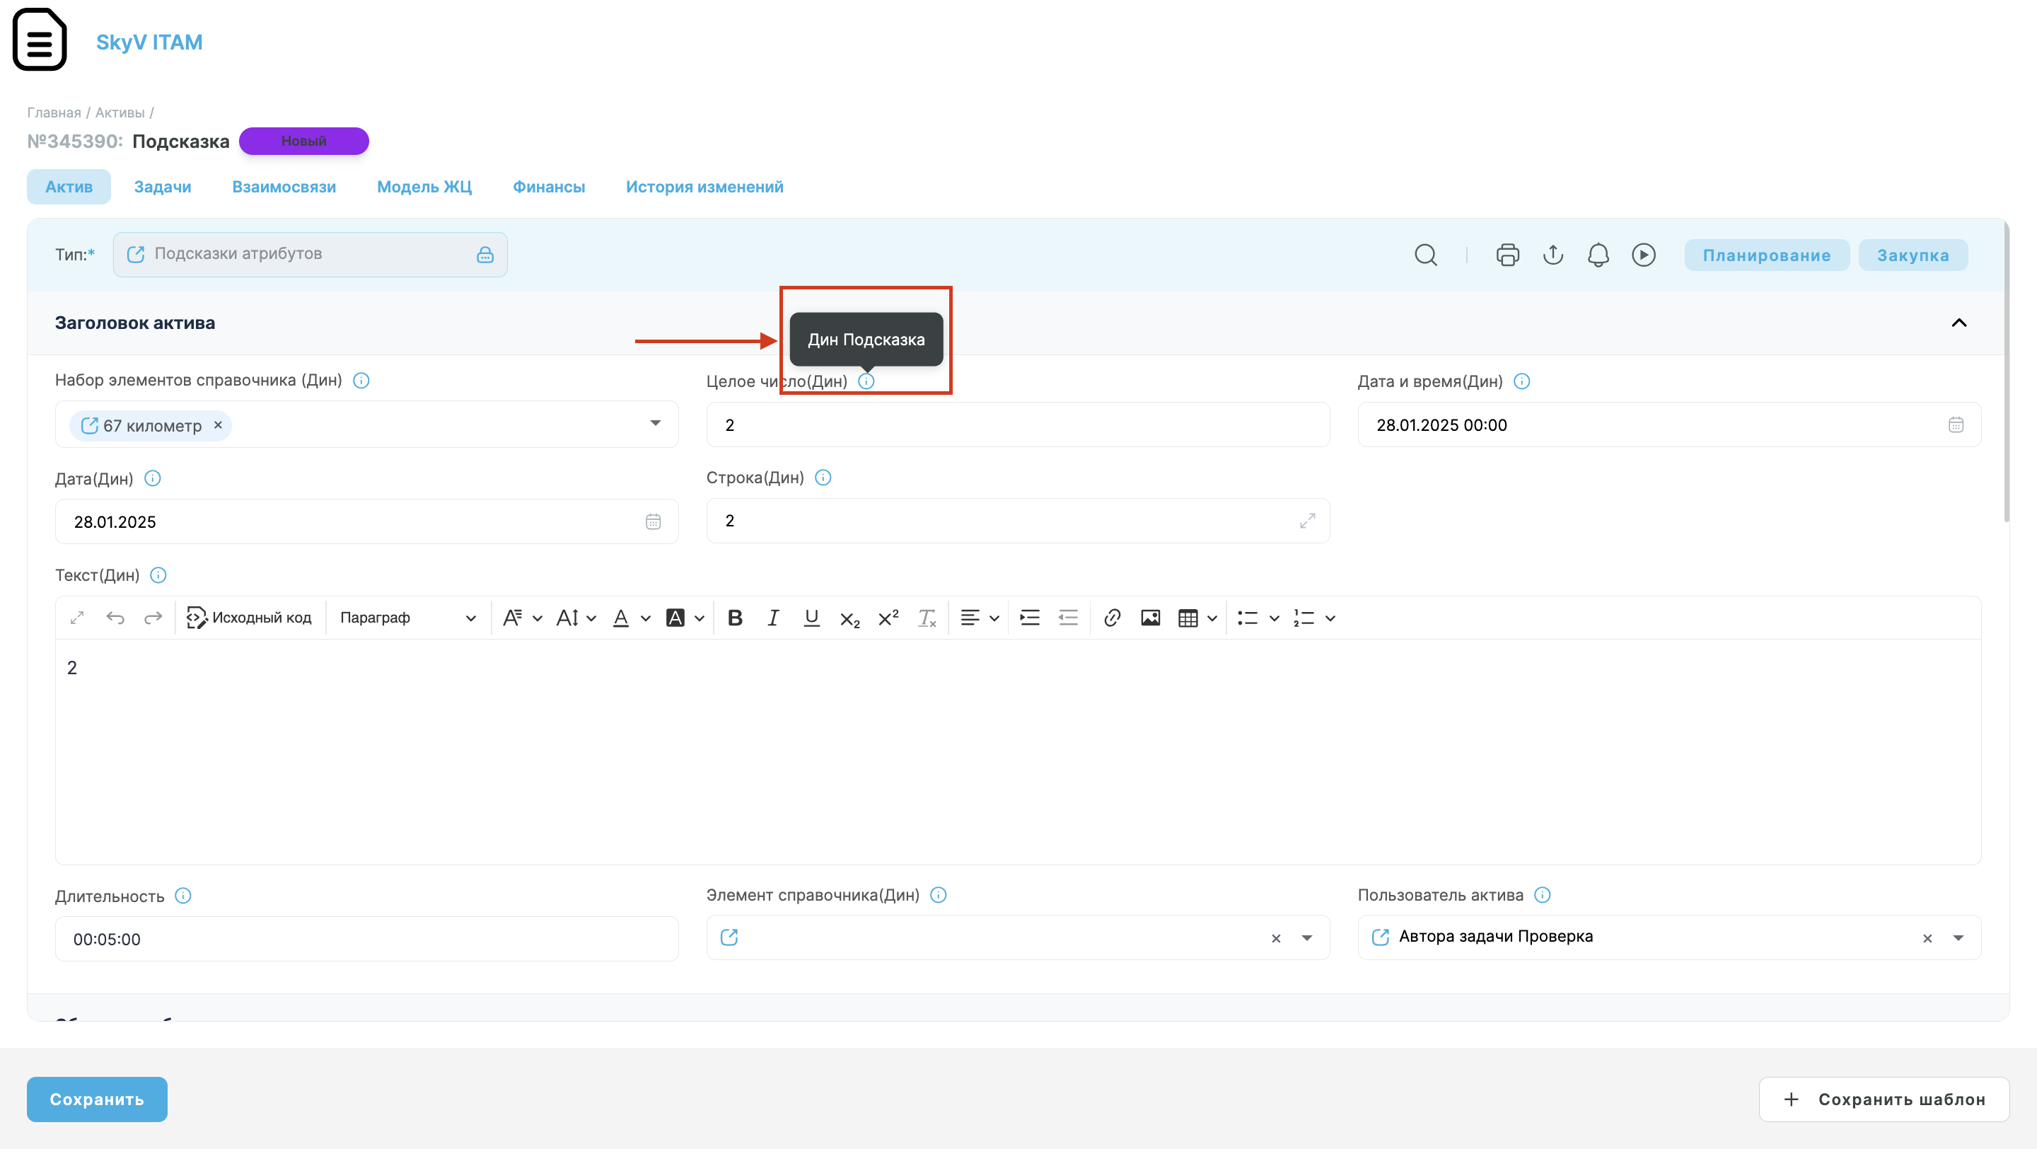This screenshot has width=2037, height=1149.
Task: Toggle Исходный код source view
Action: click(249, 618)
